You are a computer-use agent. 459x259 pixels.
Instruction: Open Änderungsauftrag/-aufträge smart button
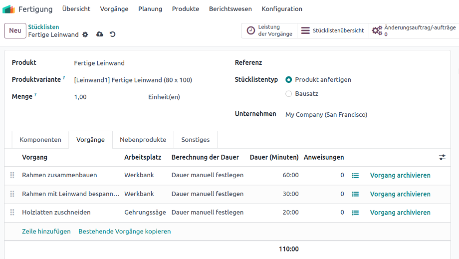click(414, 30)
